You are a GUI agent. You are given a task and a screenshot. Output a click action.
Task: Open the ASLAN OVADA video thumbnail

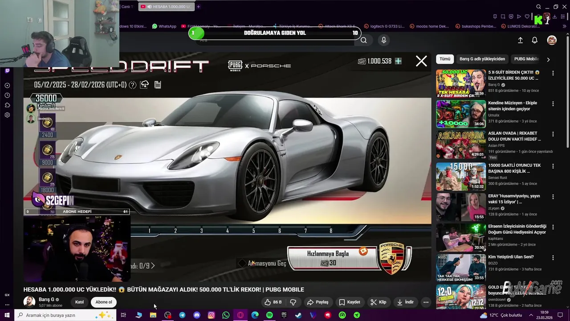(460, 144)
